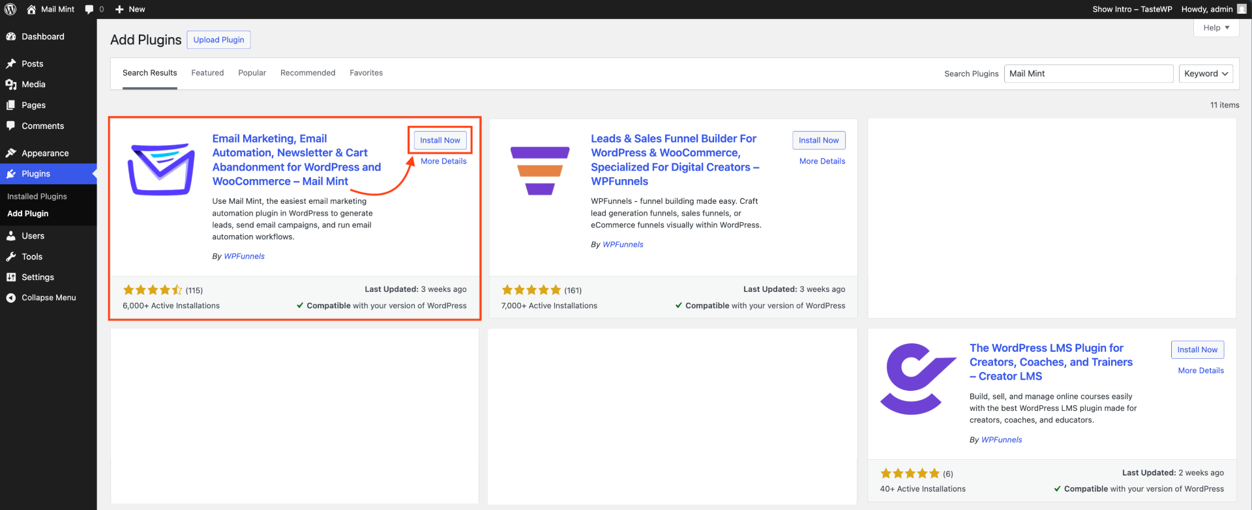Switch to the Popular plugins tab
Viewport: 1252px width, 510px height.
pos(252,73)
